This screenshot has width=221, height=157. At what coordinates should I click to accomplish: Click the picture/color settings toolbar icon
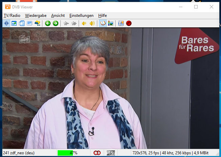pos(110,23)
